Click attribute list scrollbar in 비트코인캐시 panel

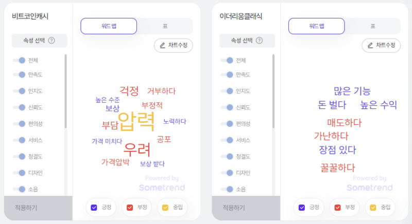point(65,92)
